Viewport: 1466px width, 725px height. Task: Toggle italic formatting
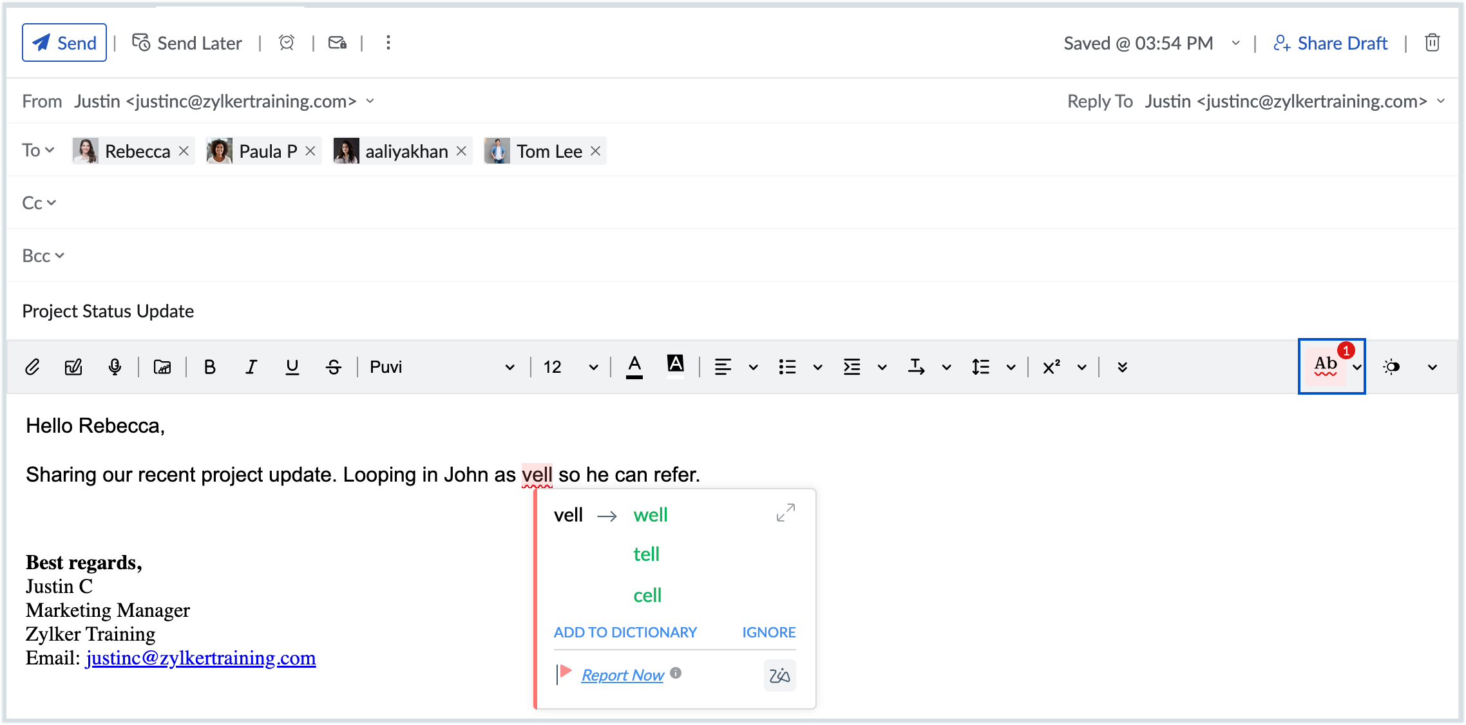click(251, 366)
